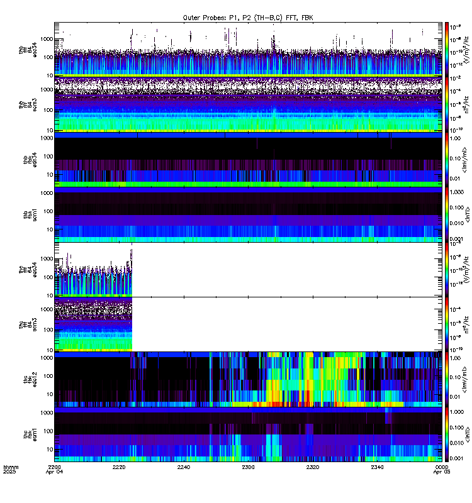Click the bottom <|nT|> color bar
The width and height of the screenshot is (472, 503).
[447, 434]
